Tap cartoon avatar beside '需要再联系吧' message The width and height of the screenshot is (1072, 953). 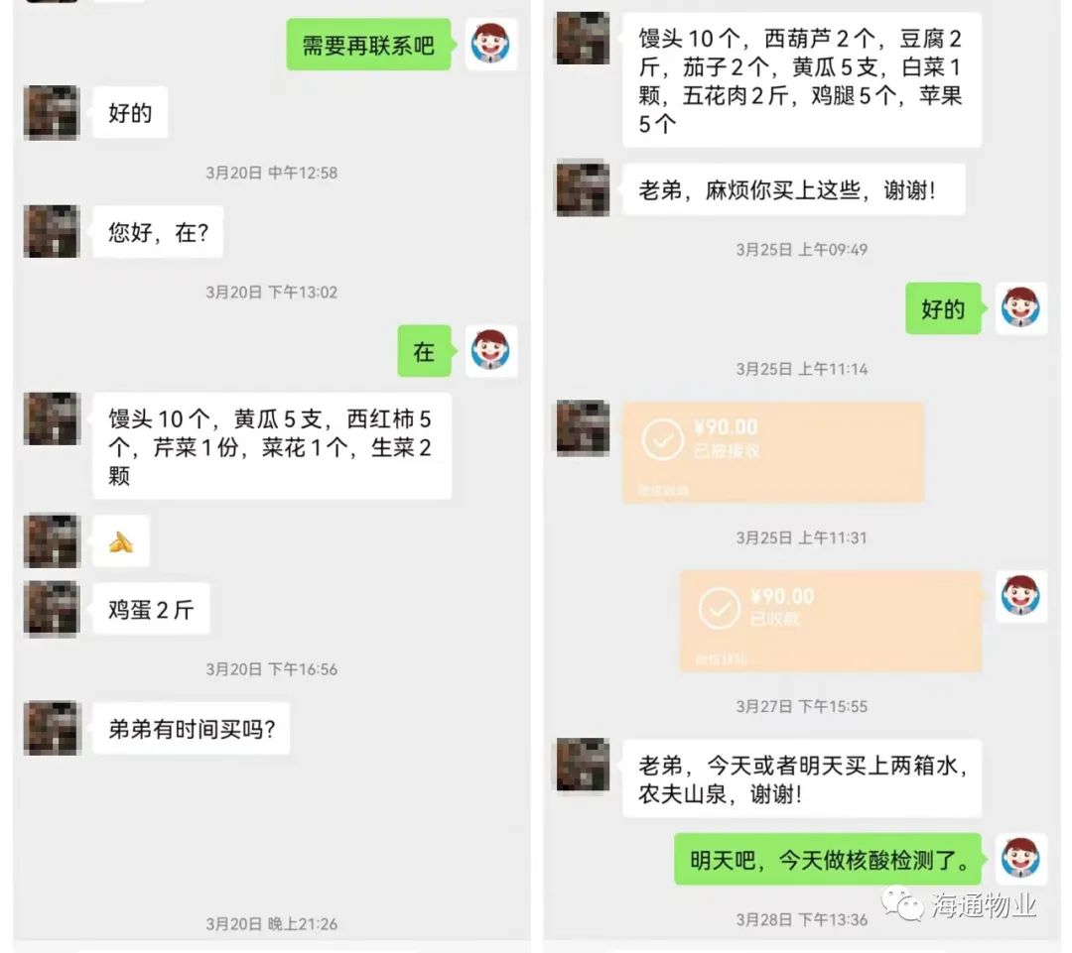pos(491,44)
